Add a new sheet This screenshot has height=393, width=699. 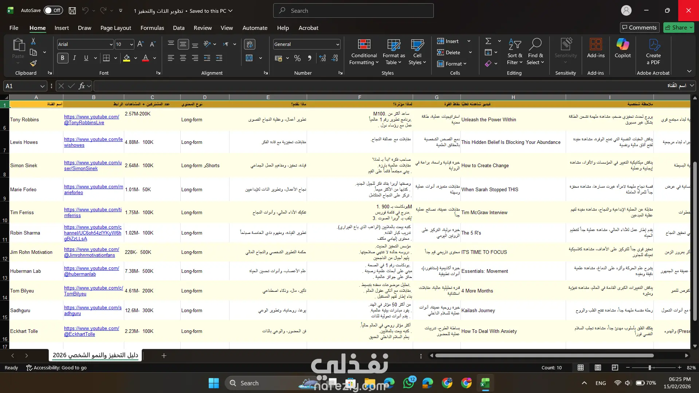coord(164,355)
